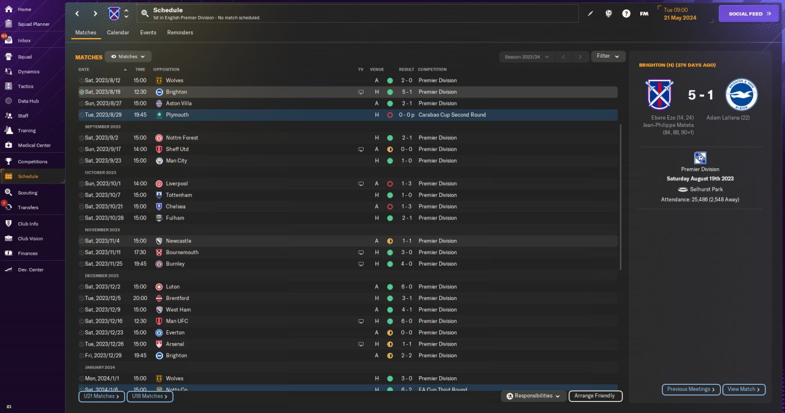Go to next season arrow
The height and width of the screenshot is (413, 785).
point(580,56)
